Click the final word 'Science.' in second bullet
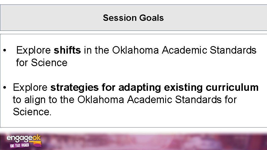This screenshot has height=150, width=267. 32,112
